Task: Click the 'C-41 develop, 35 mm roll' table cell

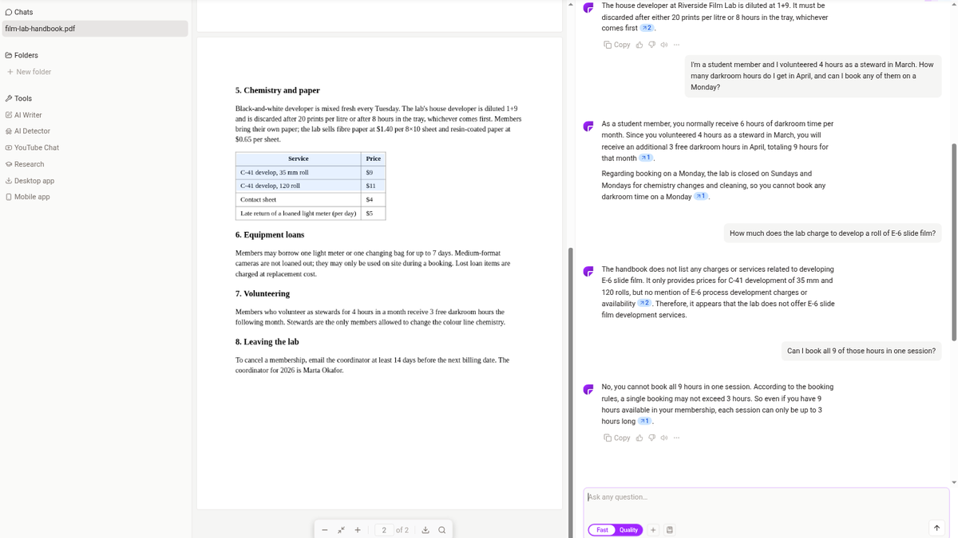Action: tap(299, 172)
